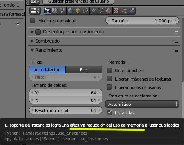Click the Y tile size field
This screenshot has height=145, width=184.
click(x=66, y=100)
